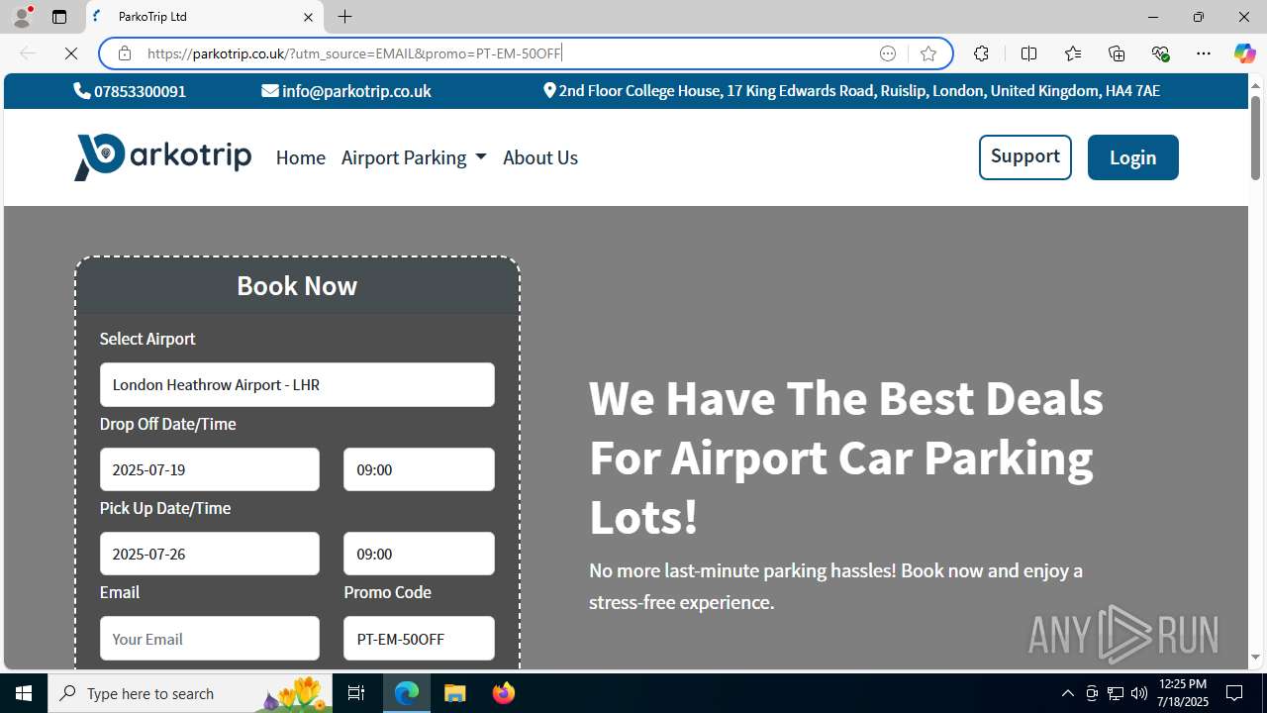Open the network status tray icon
1267x713 pixels.
pos(1116,693)
